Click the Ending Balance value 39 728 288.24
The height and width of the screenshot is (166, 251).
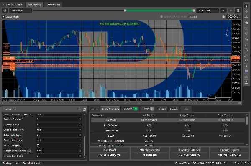click(190, 155)
